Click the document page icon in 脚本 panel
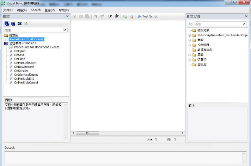 coord(26,24)
